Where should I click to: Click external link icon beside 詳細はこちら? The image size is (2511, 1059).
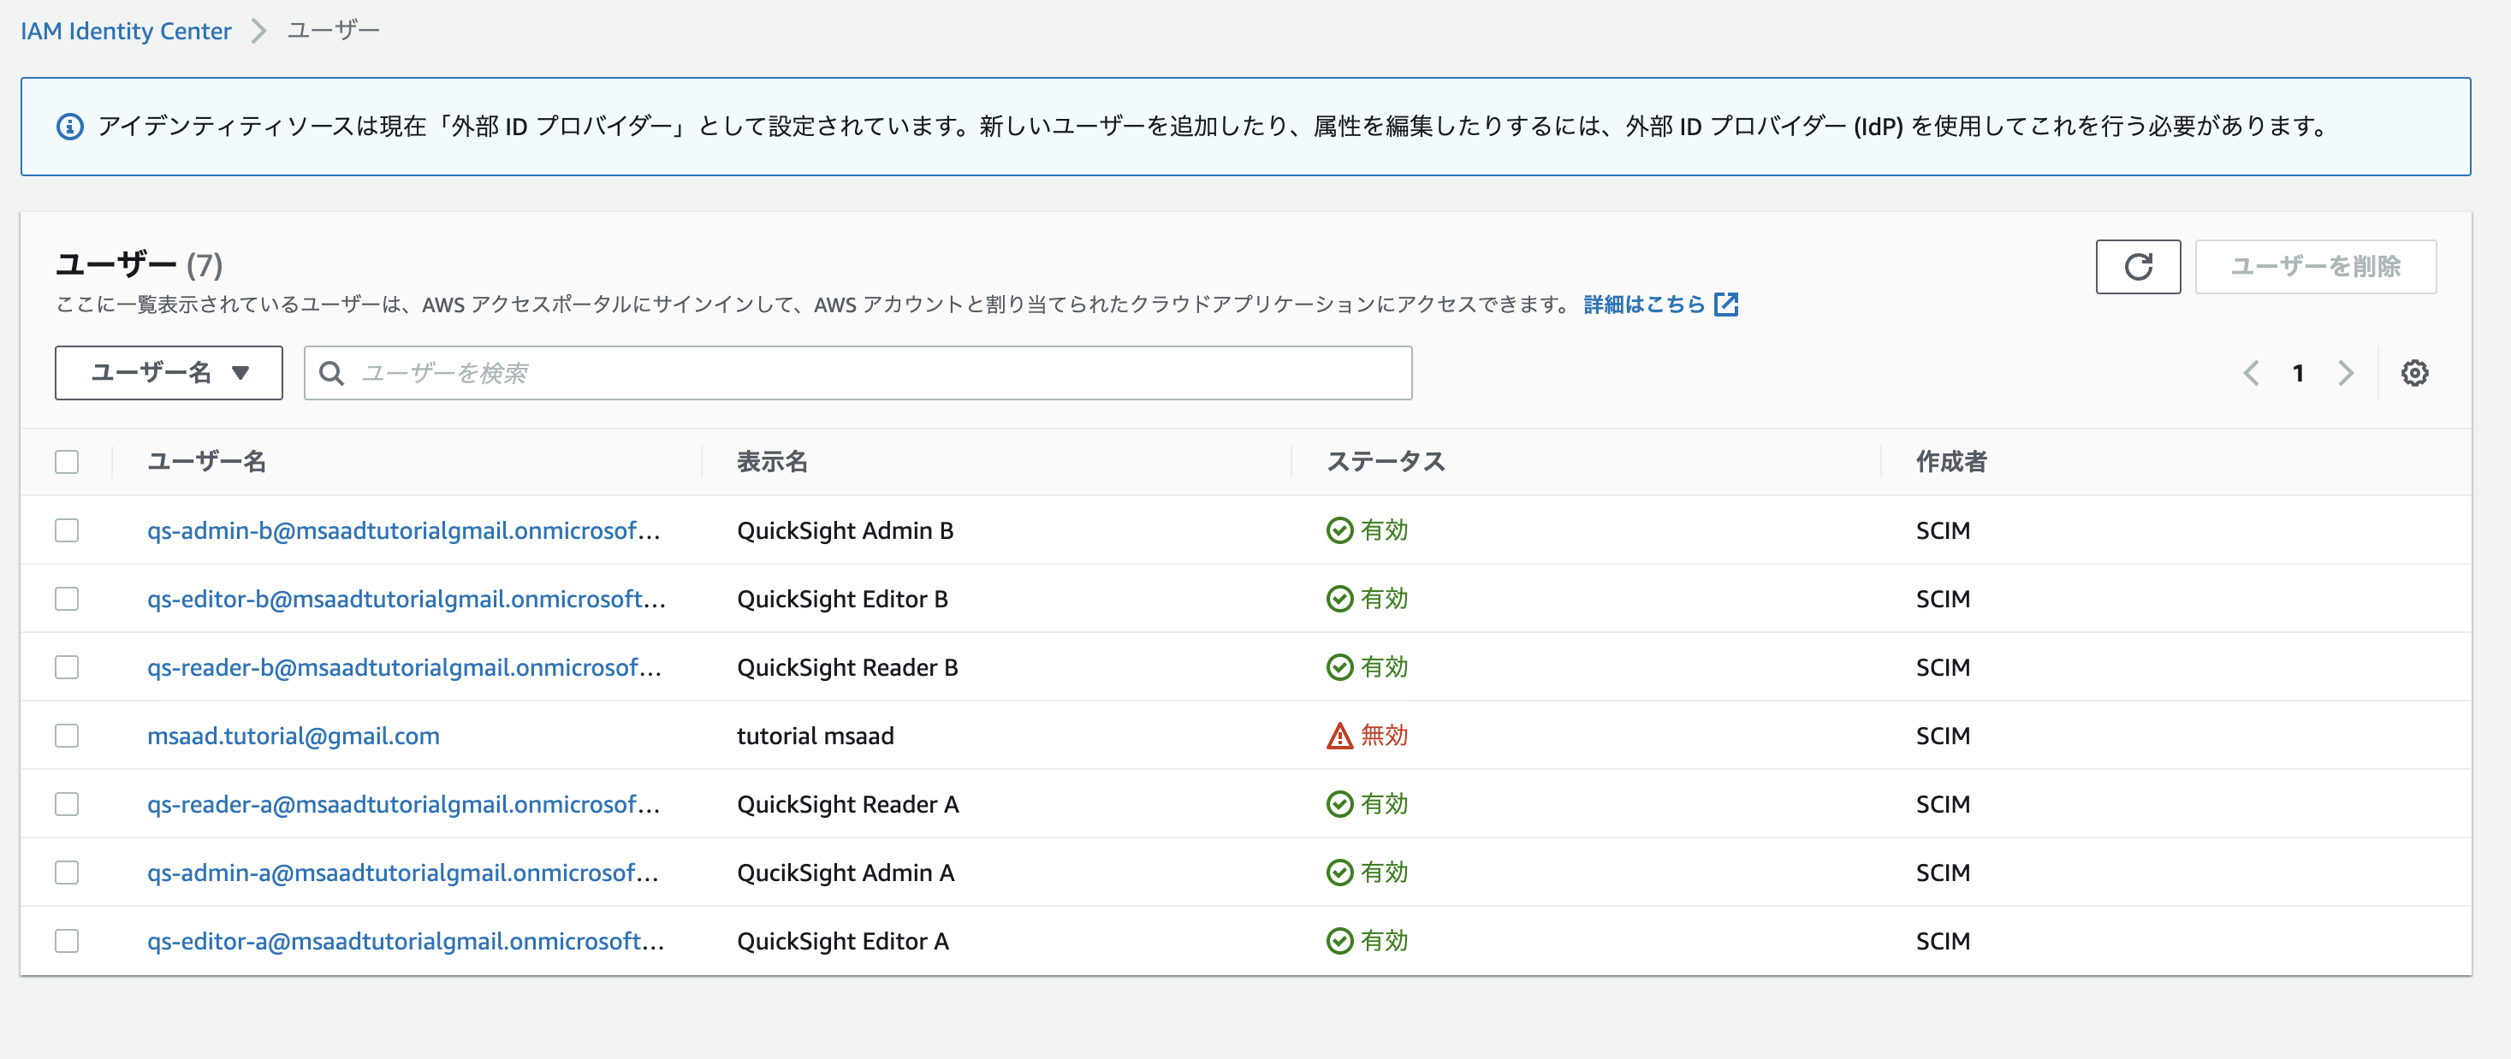(1726, 305)
